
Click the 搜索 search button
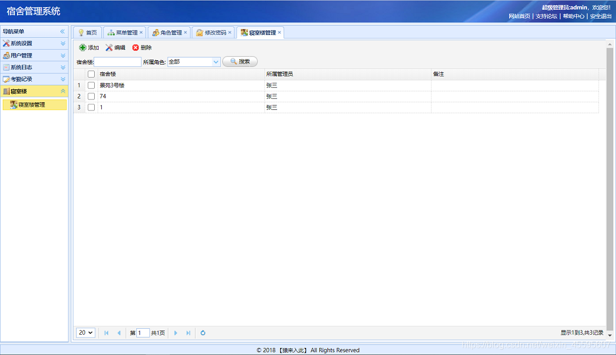tap(240, 62)
